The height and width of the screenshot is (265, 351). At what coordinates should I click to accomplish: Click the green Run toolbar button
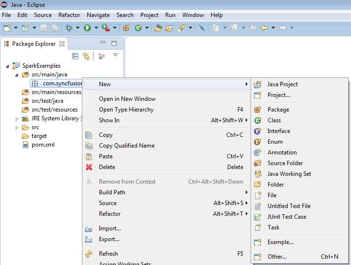tap(87, 28)
